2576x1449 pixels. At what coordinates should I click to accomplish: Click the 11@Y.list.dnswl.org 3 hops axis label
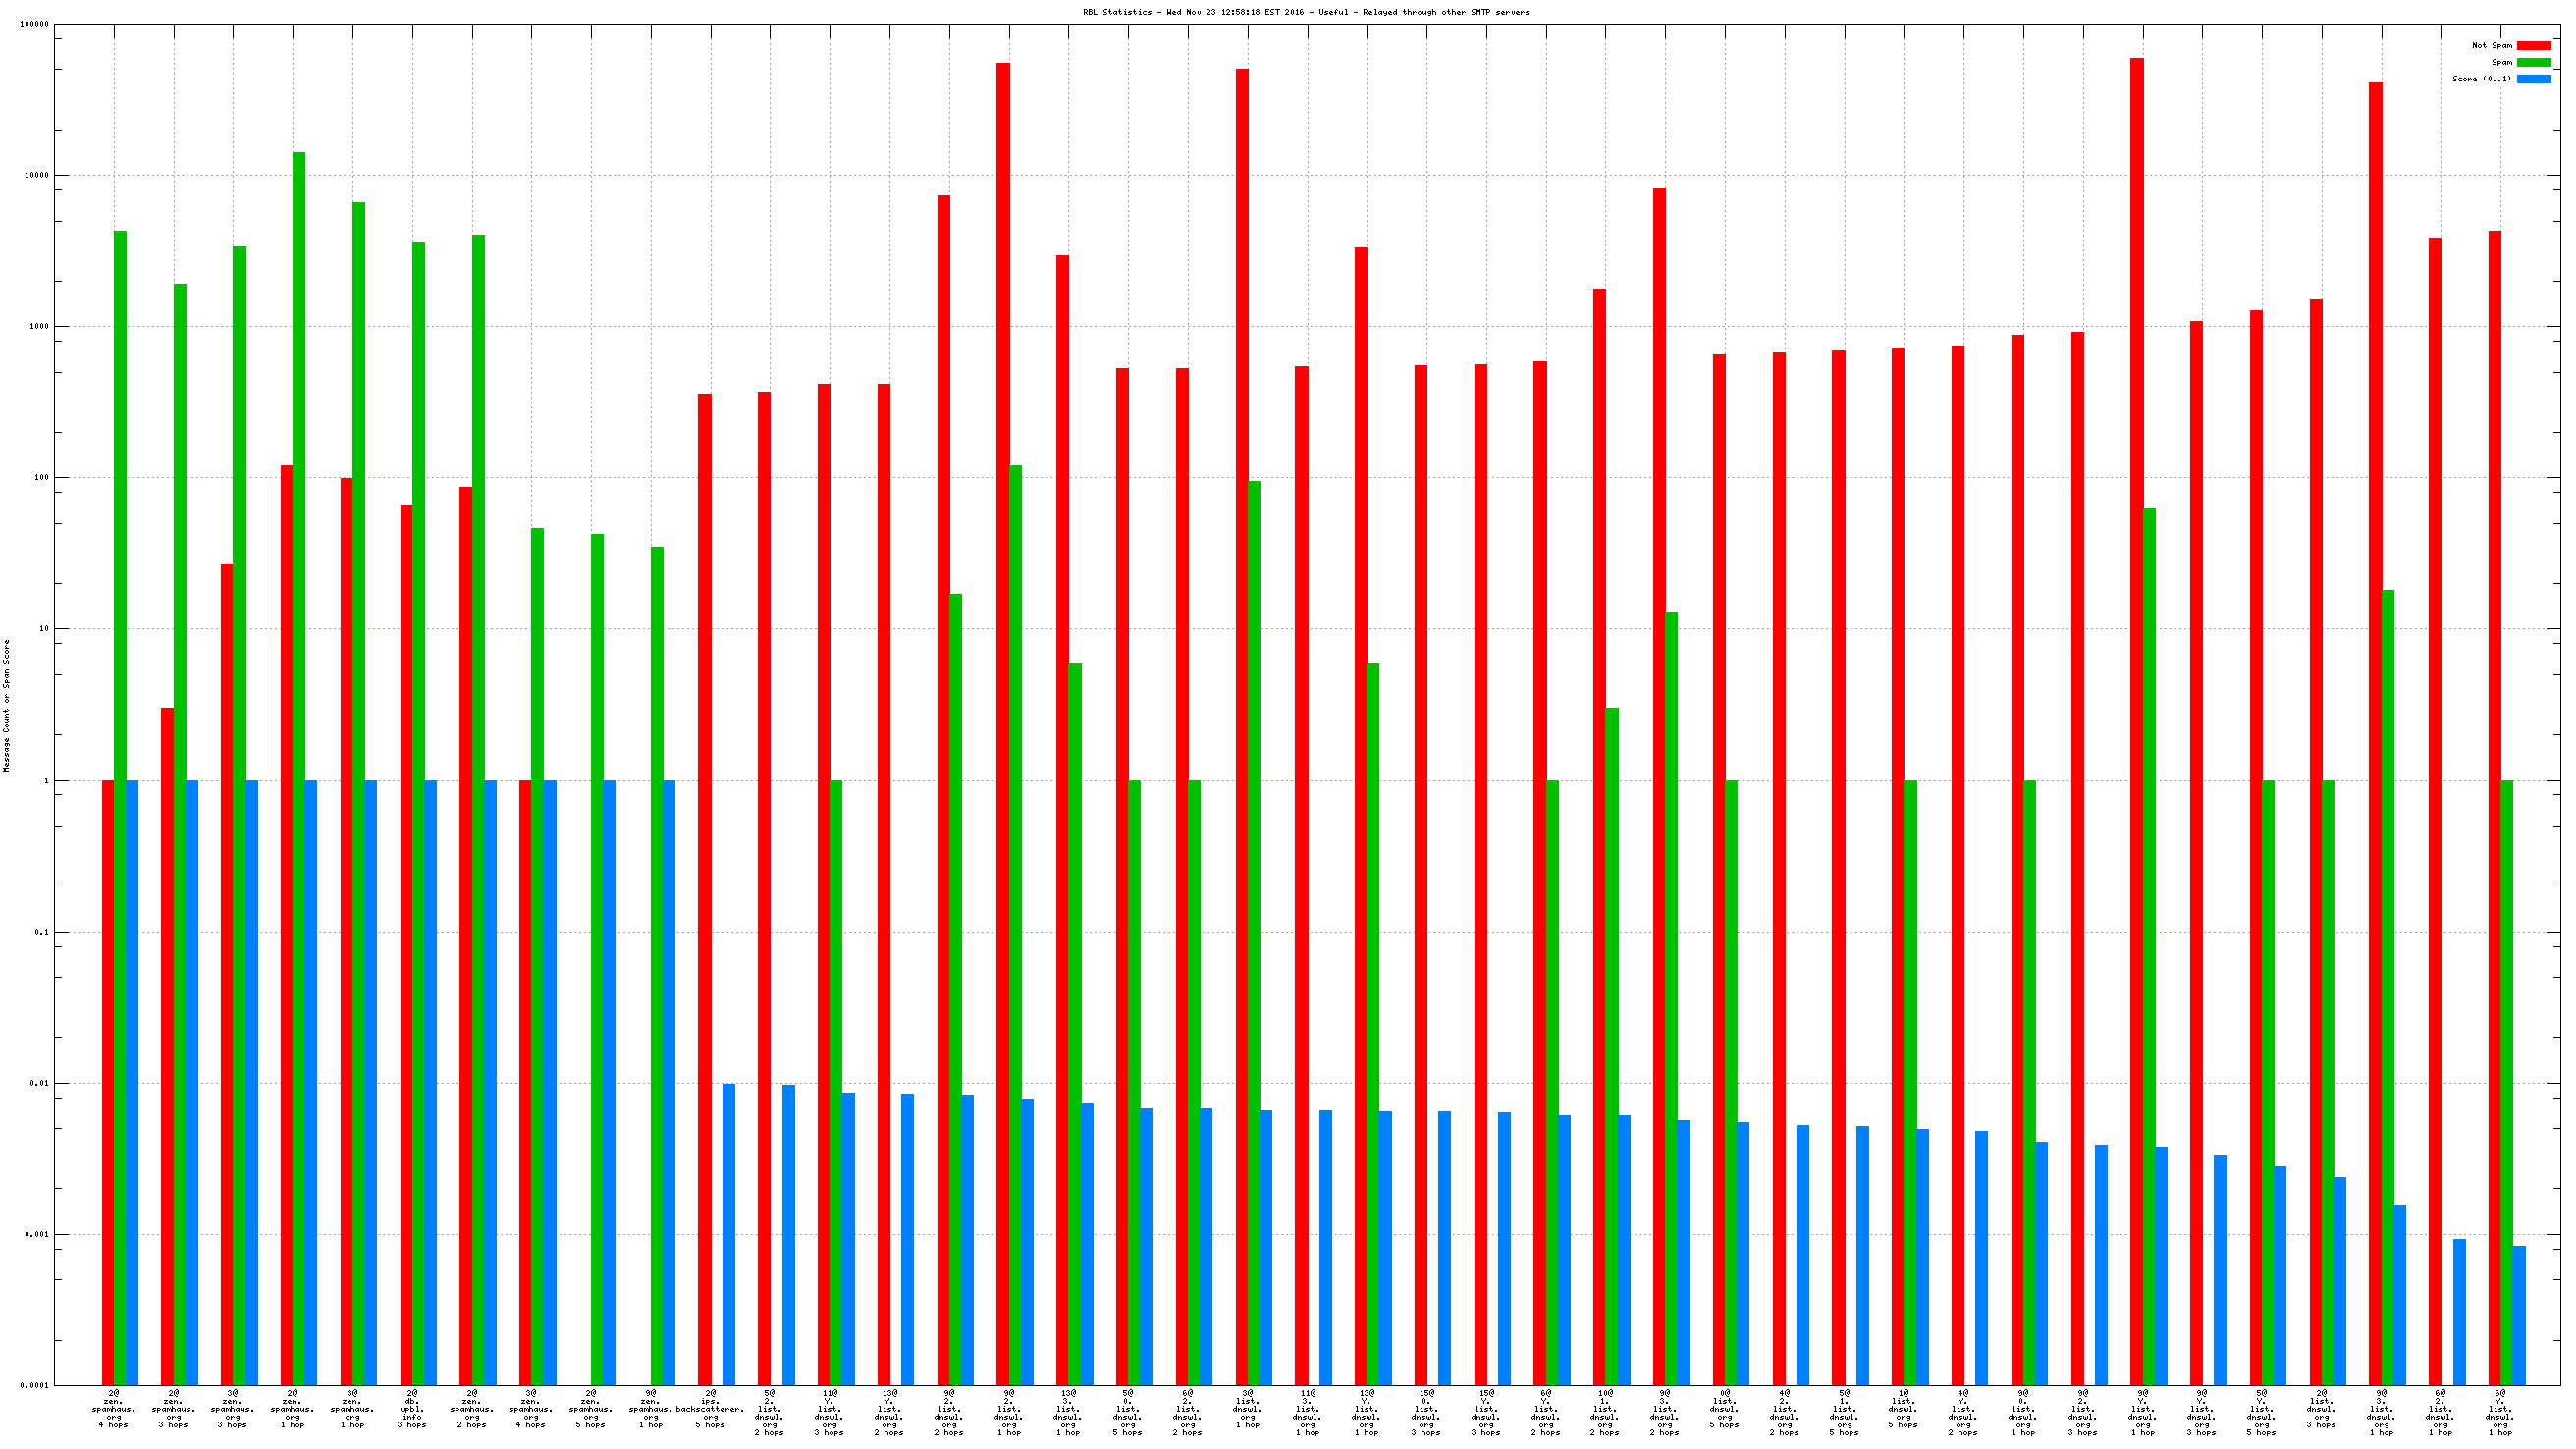830,1412
